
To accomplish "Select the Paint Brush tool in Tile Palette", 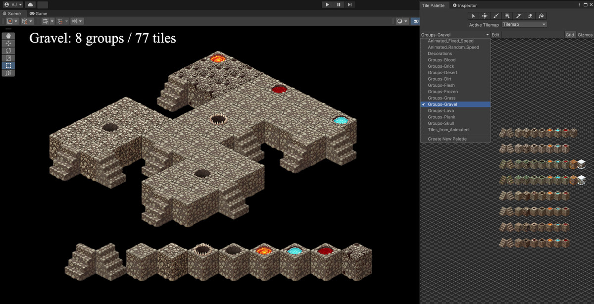I will 496,15.
